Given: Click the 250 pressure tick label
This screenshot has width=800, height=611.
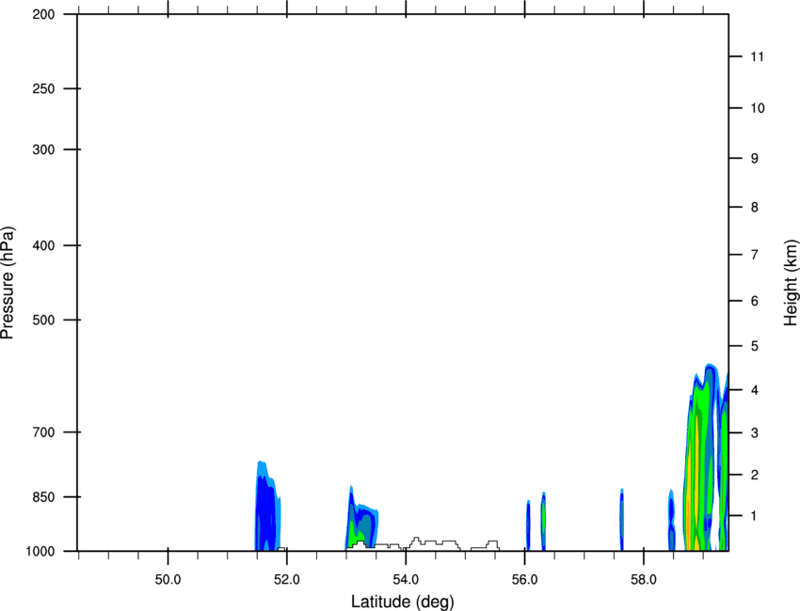Looking at the screenshot, I should (x=43, y=88).
